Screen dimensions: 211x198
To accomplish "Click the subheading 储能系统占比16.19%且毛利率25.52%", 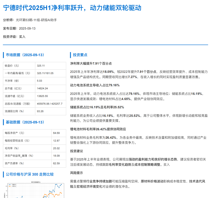I will click(97, 107).
